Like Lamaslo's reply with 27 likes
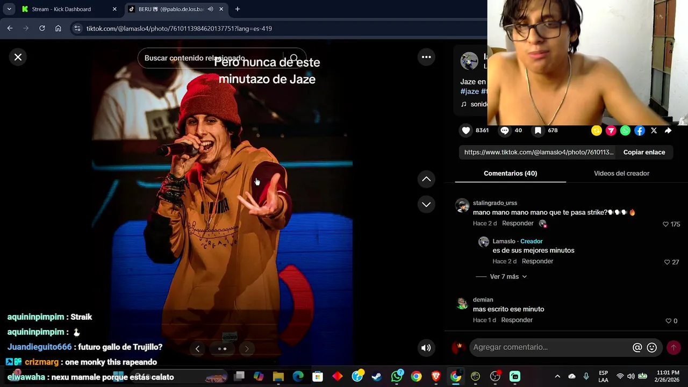688x387 pixels. [x=667, y=262]
